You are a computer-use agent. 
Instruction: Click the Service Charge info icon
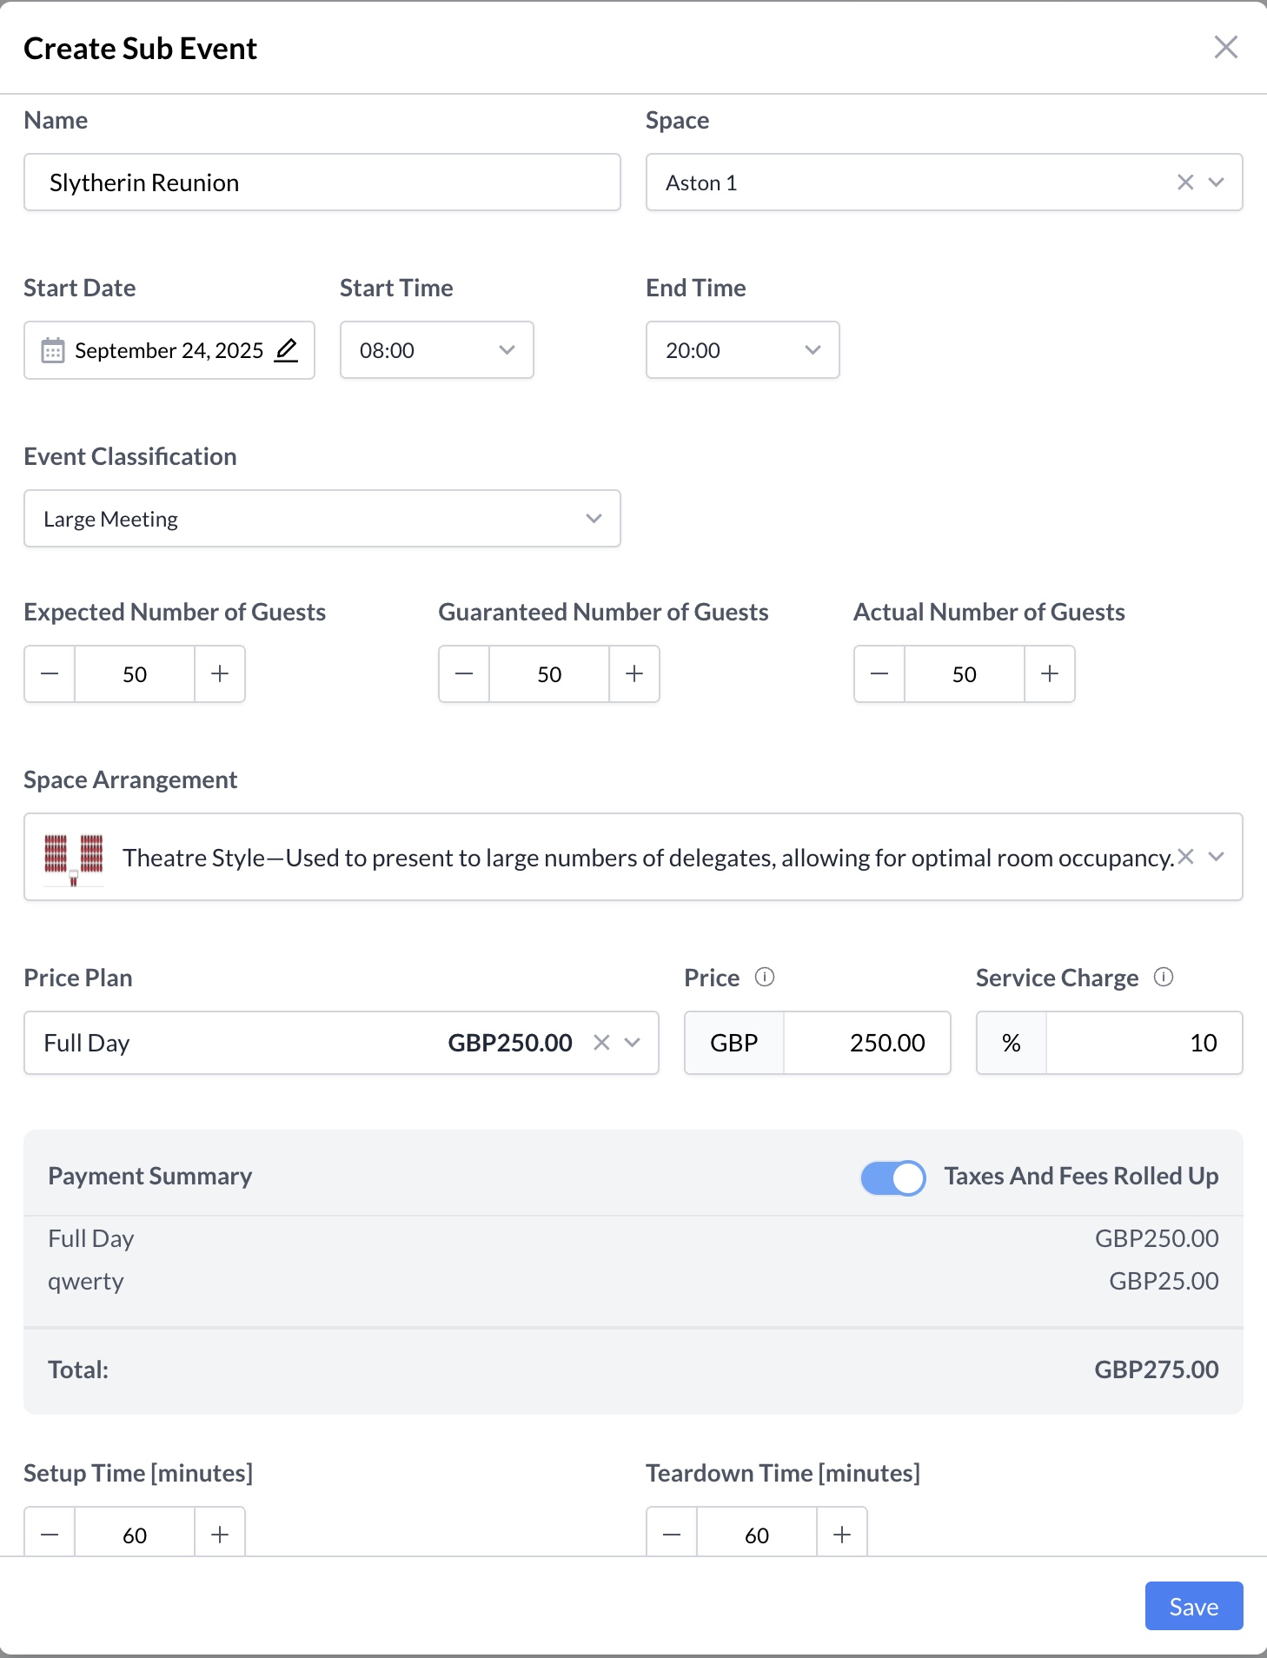[x=1164, y=978]
